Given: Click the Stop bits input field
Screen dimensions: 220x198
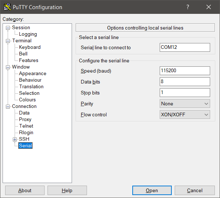Looking at the screenshot, I should pos(185,93).
